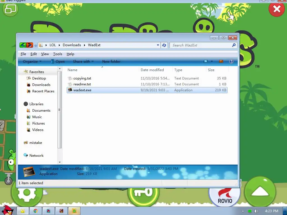
Task: Go forward with the orange arrow button
Action: (x=29, y=45)
